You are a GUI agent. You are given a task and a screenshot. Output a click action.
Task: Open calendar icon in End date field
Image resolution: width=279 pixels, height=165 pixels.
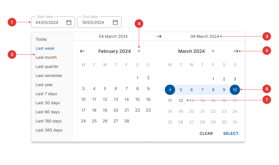pos(115,22)
